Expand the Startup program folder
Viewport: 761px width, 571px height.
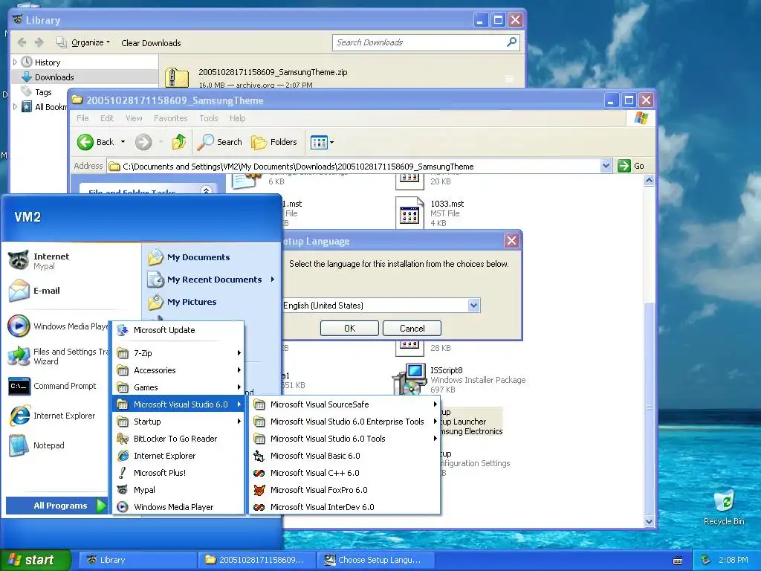click(x=178, y=422)
